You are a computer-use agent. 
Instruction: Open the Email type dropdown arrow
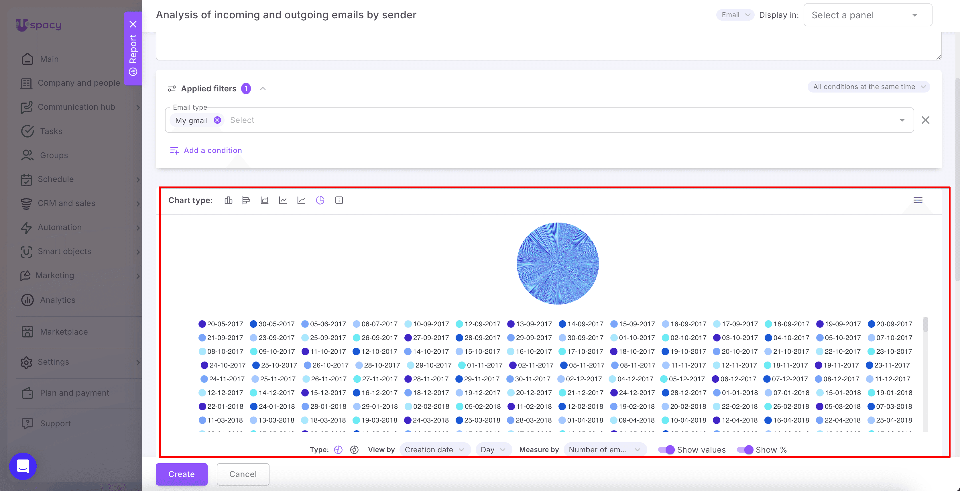902,120
